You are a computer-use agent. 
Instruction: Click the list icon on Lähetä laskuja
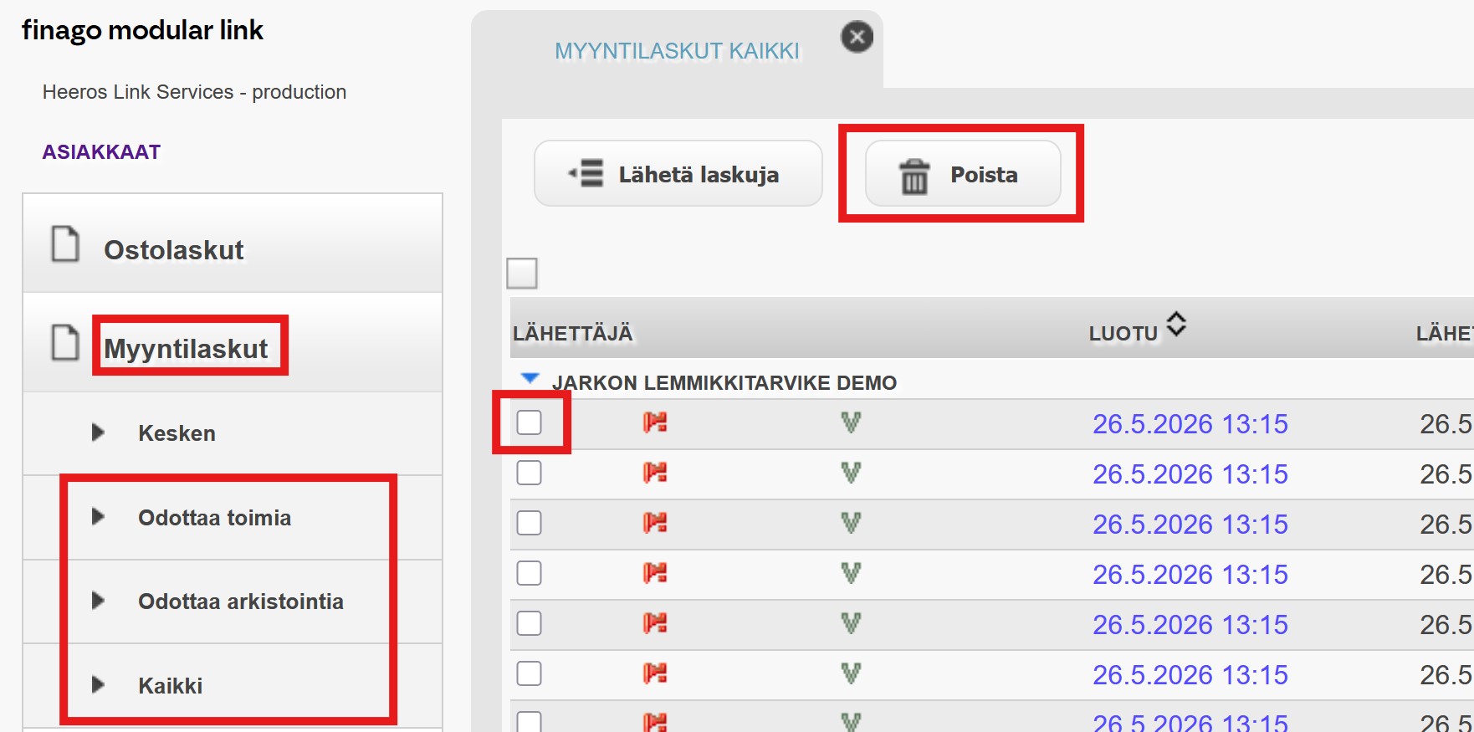coord(586,173)
